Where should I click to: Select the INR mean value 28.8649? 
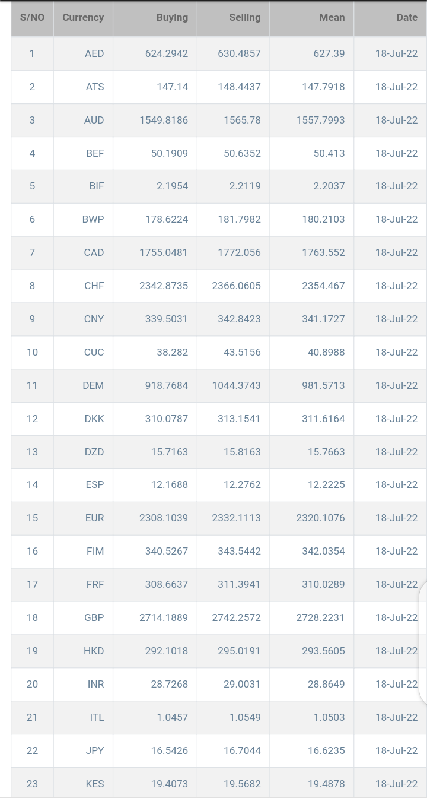point(326,684)
